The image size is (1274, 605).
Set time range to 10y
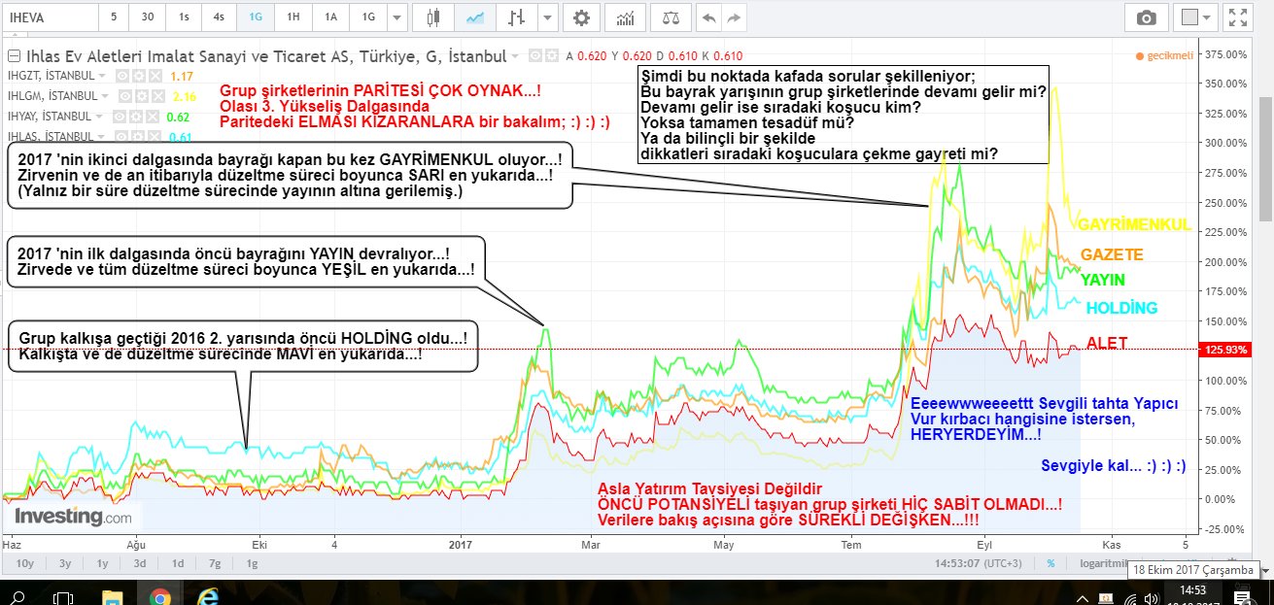coord(23,563)
